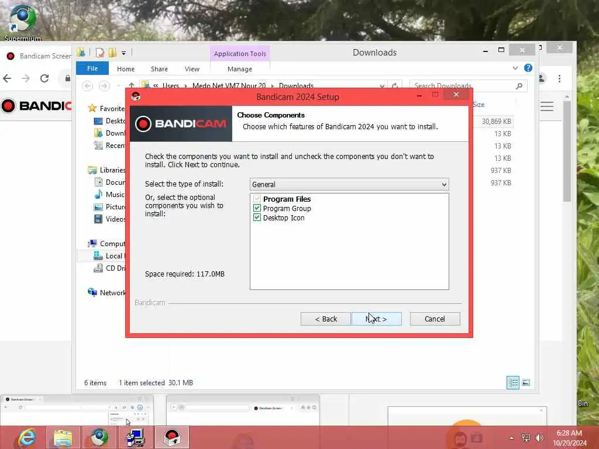Click the Search Downloads field
599x449 pixels.
click(462, 85)
